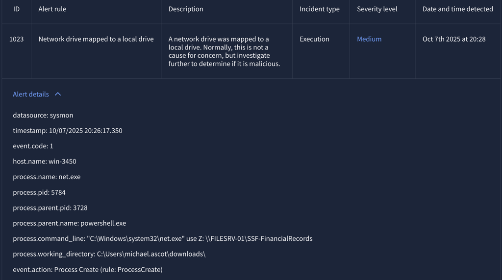The width and height of the screenshot is (502, 280).
Task: Click the Network drive mapped alert rule name
Action: point(96,39)
